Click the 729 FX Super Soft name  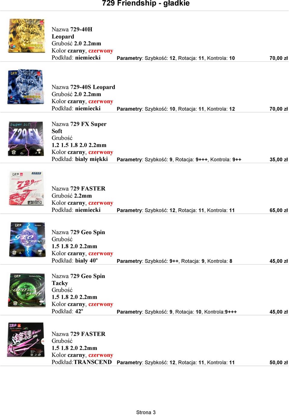(79, 128)
